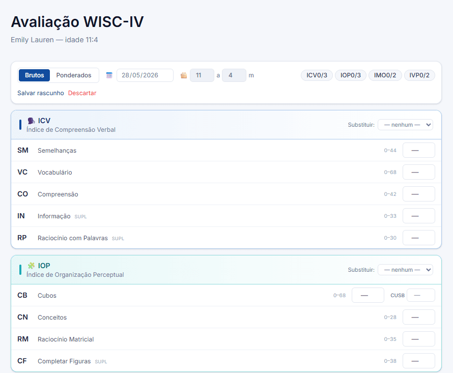The width and height of the screenshot is (453, 373).
Task: Click the Emily Lauren idade 11:4 subtitle
Action: click(x=54, y=40)
